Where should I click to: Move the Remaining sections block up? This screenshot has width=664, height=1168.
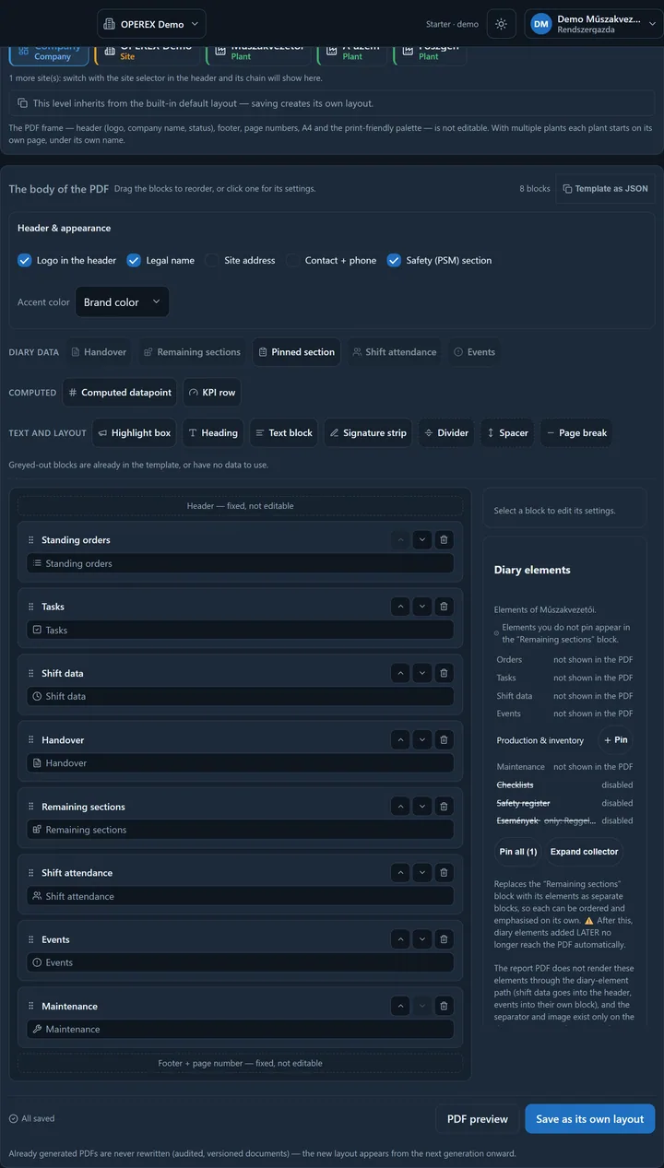[x=400, y=807]
